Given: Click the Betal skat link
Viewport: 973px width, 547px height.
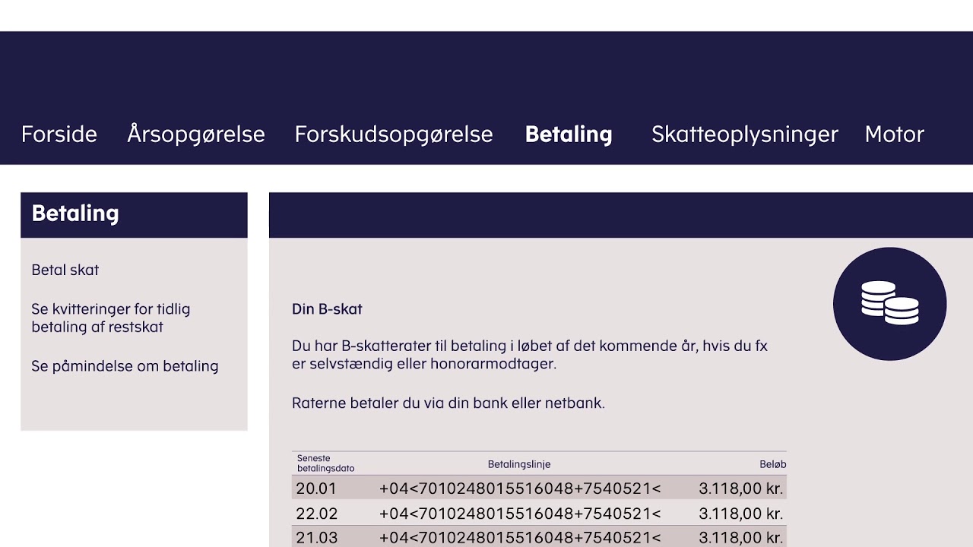Looking at the screenshot, I should click(65, 270).
